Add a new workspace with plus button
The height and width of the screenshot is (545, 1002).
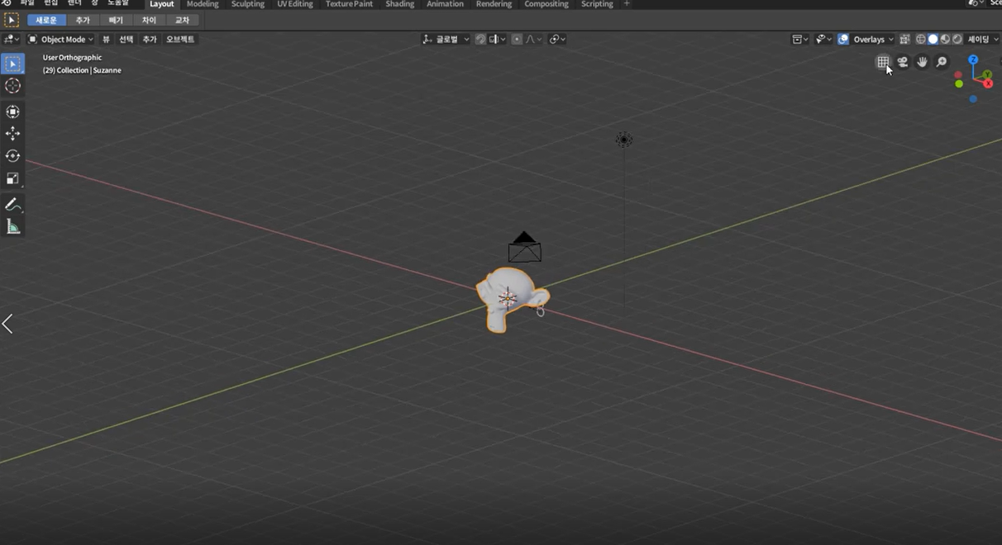tap(627, 4)
